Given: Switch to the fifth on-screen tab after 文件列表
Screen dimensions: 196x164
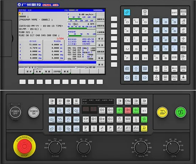Looking at the screenshot, I should [66, 72].
